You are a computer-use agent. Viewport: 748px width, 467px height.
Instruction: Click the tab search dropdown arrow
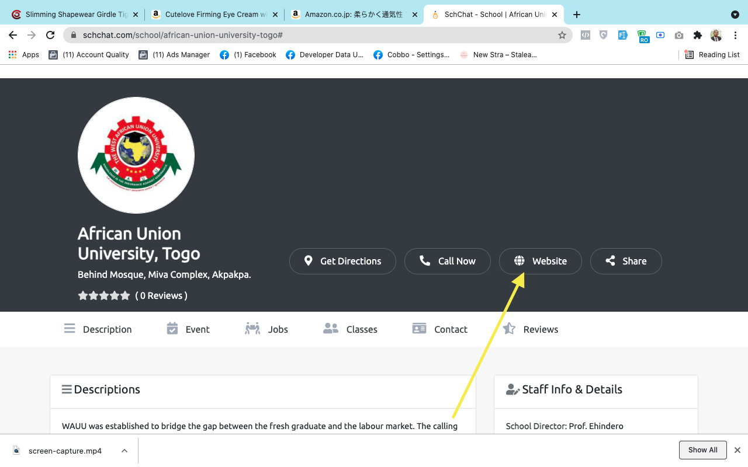(735, 15)
